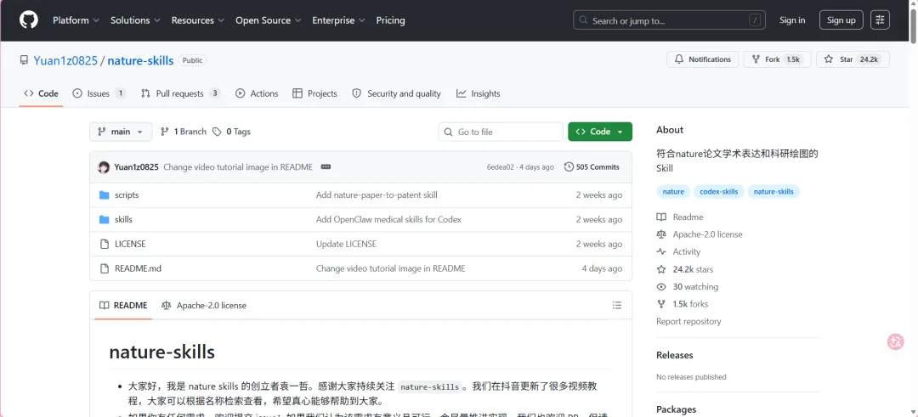Expand the Platform menu

tap(76, 20)
